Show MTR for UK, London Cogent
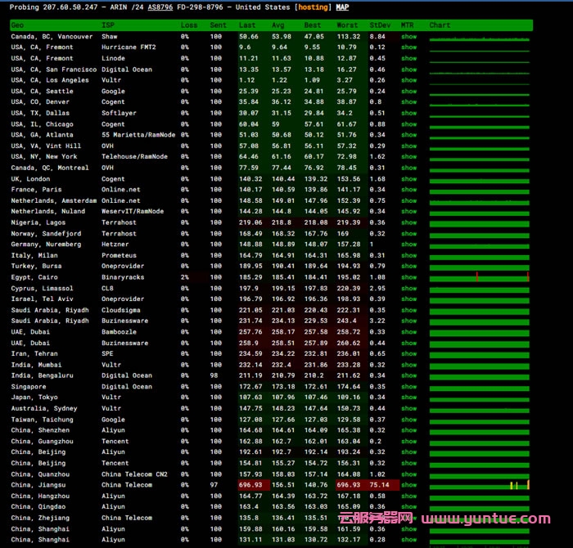This screenshot has width=573, height=548. pyautogui.click(x=408, y=179)
